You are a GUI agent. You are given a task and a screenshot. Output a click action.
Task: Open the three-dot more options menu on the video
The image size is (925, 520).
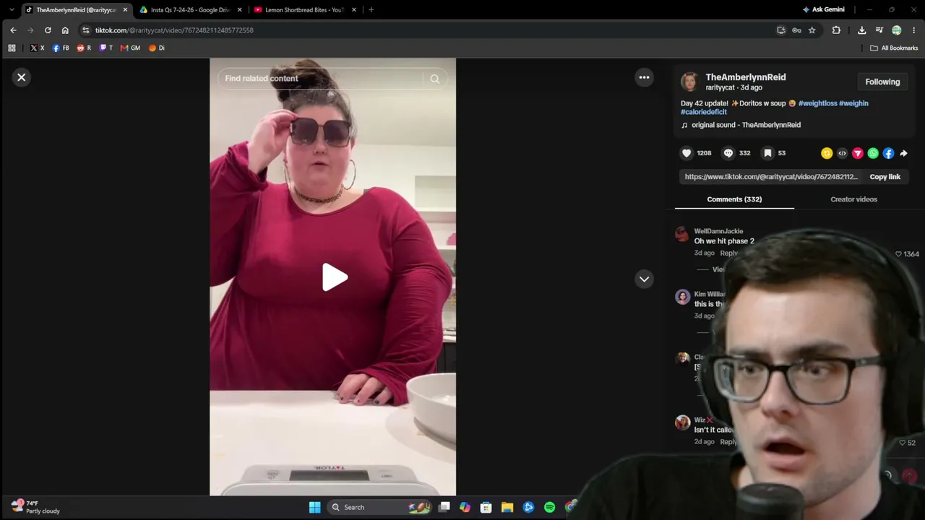click(x=644, y=77)
